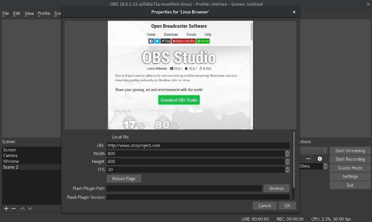Click the Flash Plugin Version field

point(198,197)
